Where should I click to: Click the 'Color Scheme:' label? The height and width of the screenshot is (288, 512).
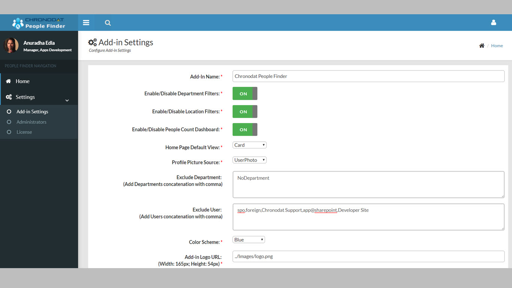coord(204,242)
